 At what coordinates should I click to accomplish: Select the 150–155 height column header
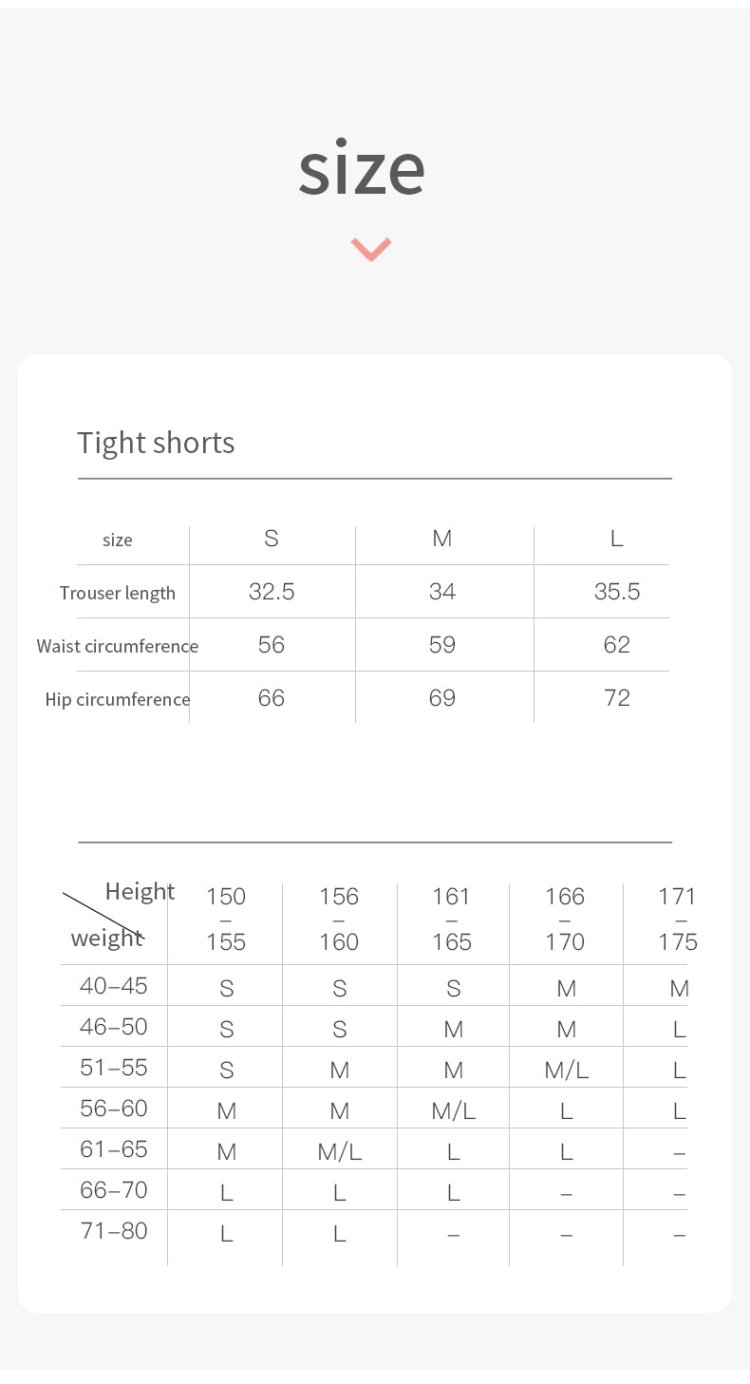pyautogui.click(x=226, y=919)
